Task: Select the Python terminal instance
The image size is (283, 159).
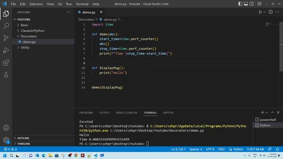Action: [x=268, y=125]
